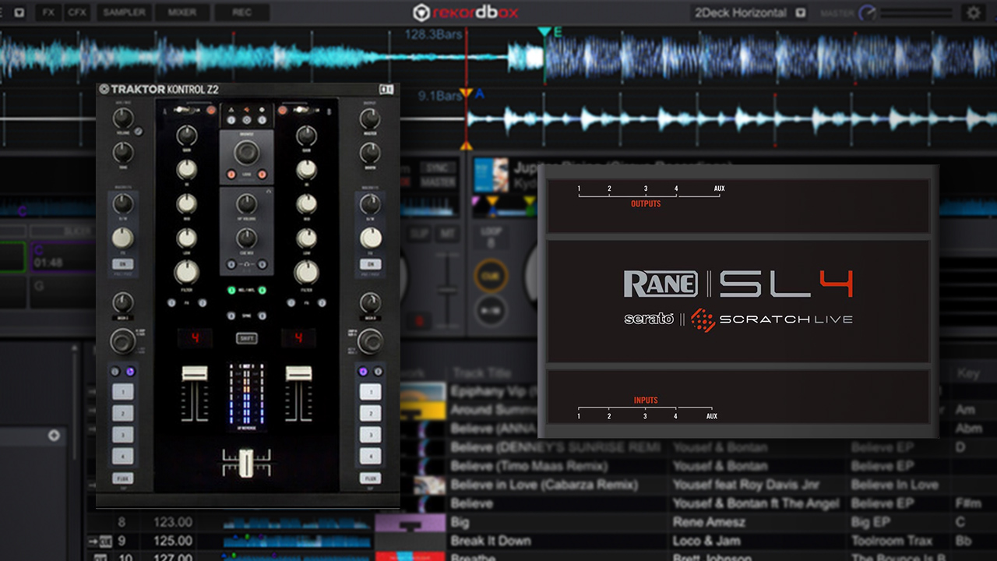Screen dimensions: 997x561
Task: Toggle deck B REL/INTL green button
Action: 262,291
